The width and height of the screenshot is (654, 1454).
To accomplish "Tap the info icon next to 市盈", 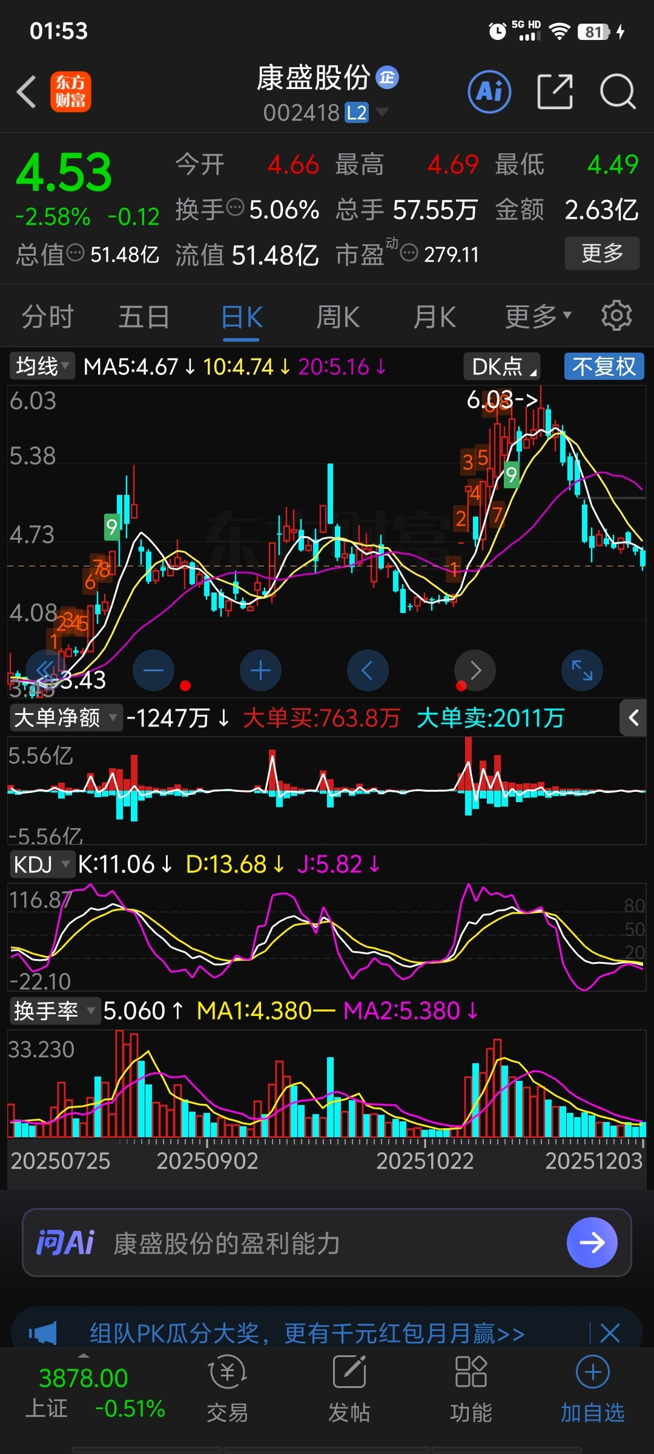I will 409,253.
